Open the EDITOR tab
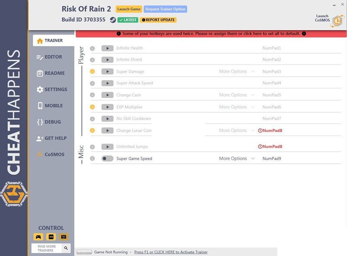The image size is (347, 256). (x=49, y=57)
